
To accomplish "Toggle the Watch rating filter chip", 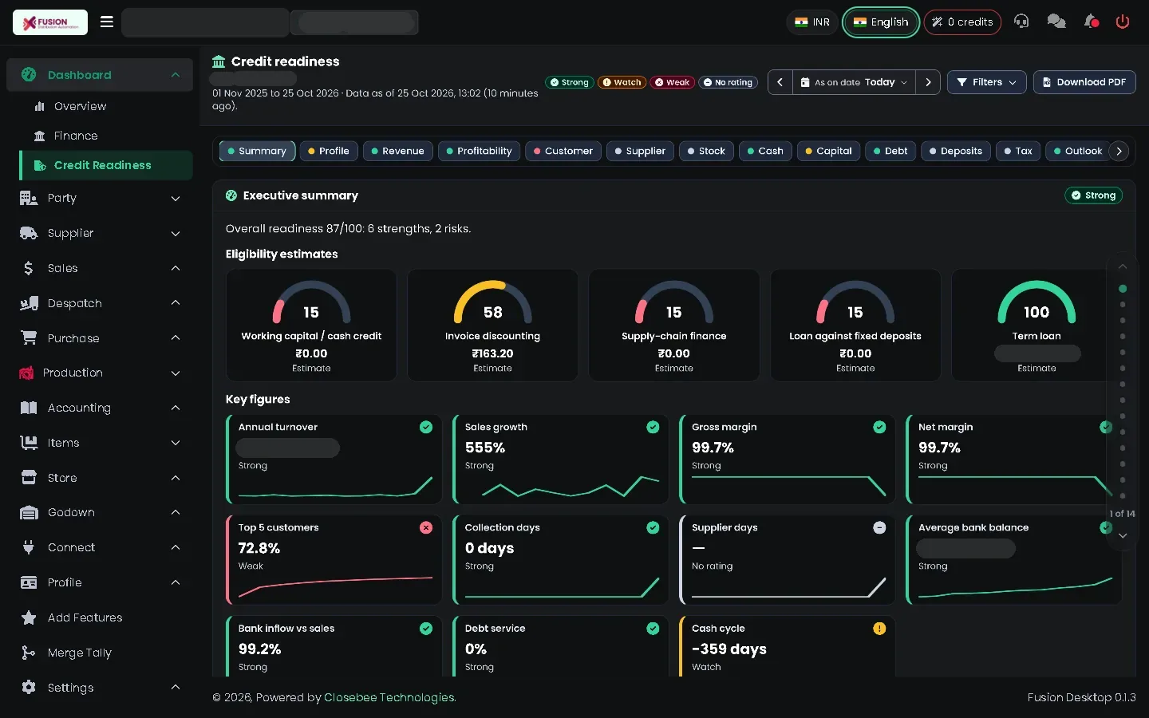I will 622,82.
